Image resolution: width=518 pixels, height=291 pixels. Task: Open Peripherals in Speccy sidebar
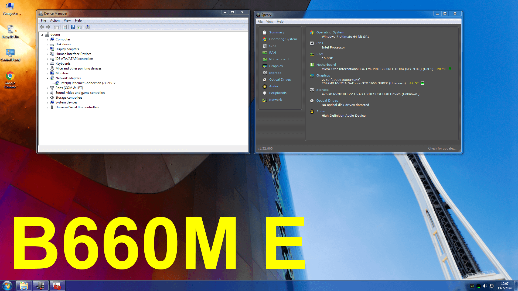(x=278, y=93)
